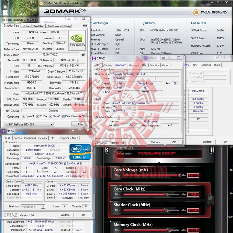233x233 pixels.
Task: Click the Link clocks icon beside Core Clock
Action: 210,200
